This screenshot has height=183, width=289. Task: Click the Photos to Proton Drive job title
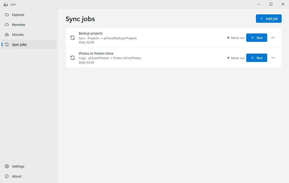point(96,53)
